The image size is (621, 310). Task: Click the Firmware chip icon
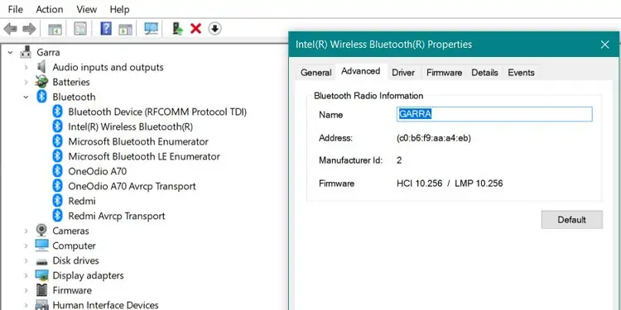pos(41,290)
